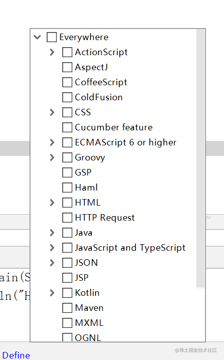224x360 pixels.
Task: Enable Cucumber feature checkbox
Action: 67,127
